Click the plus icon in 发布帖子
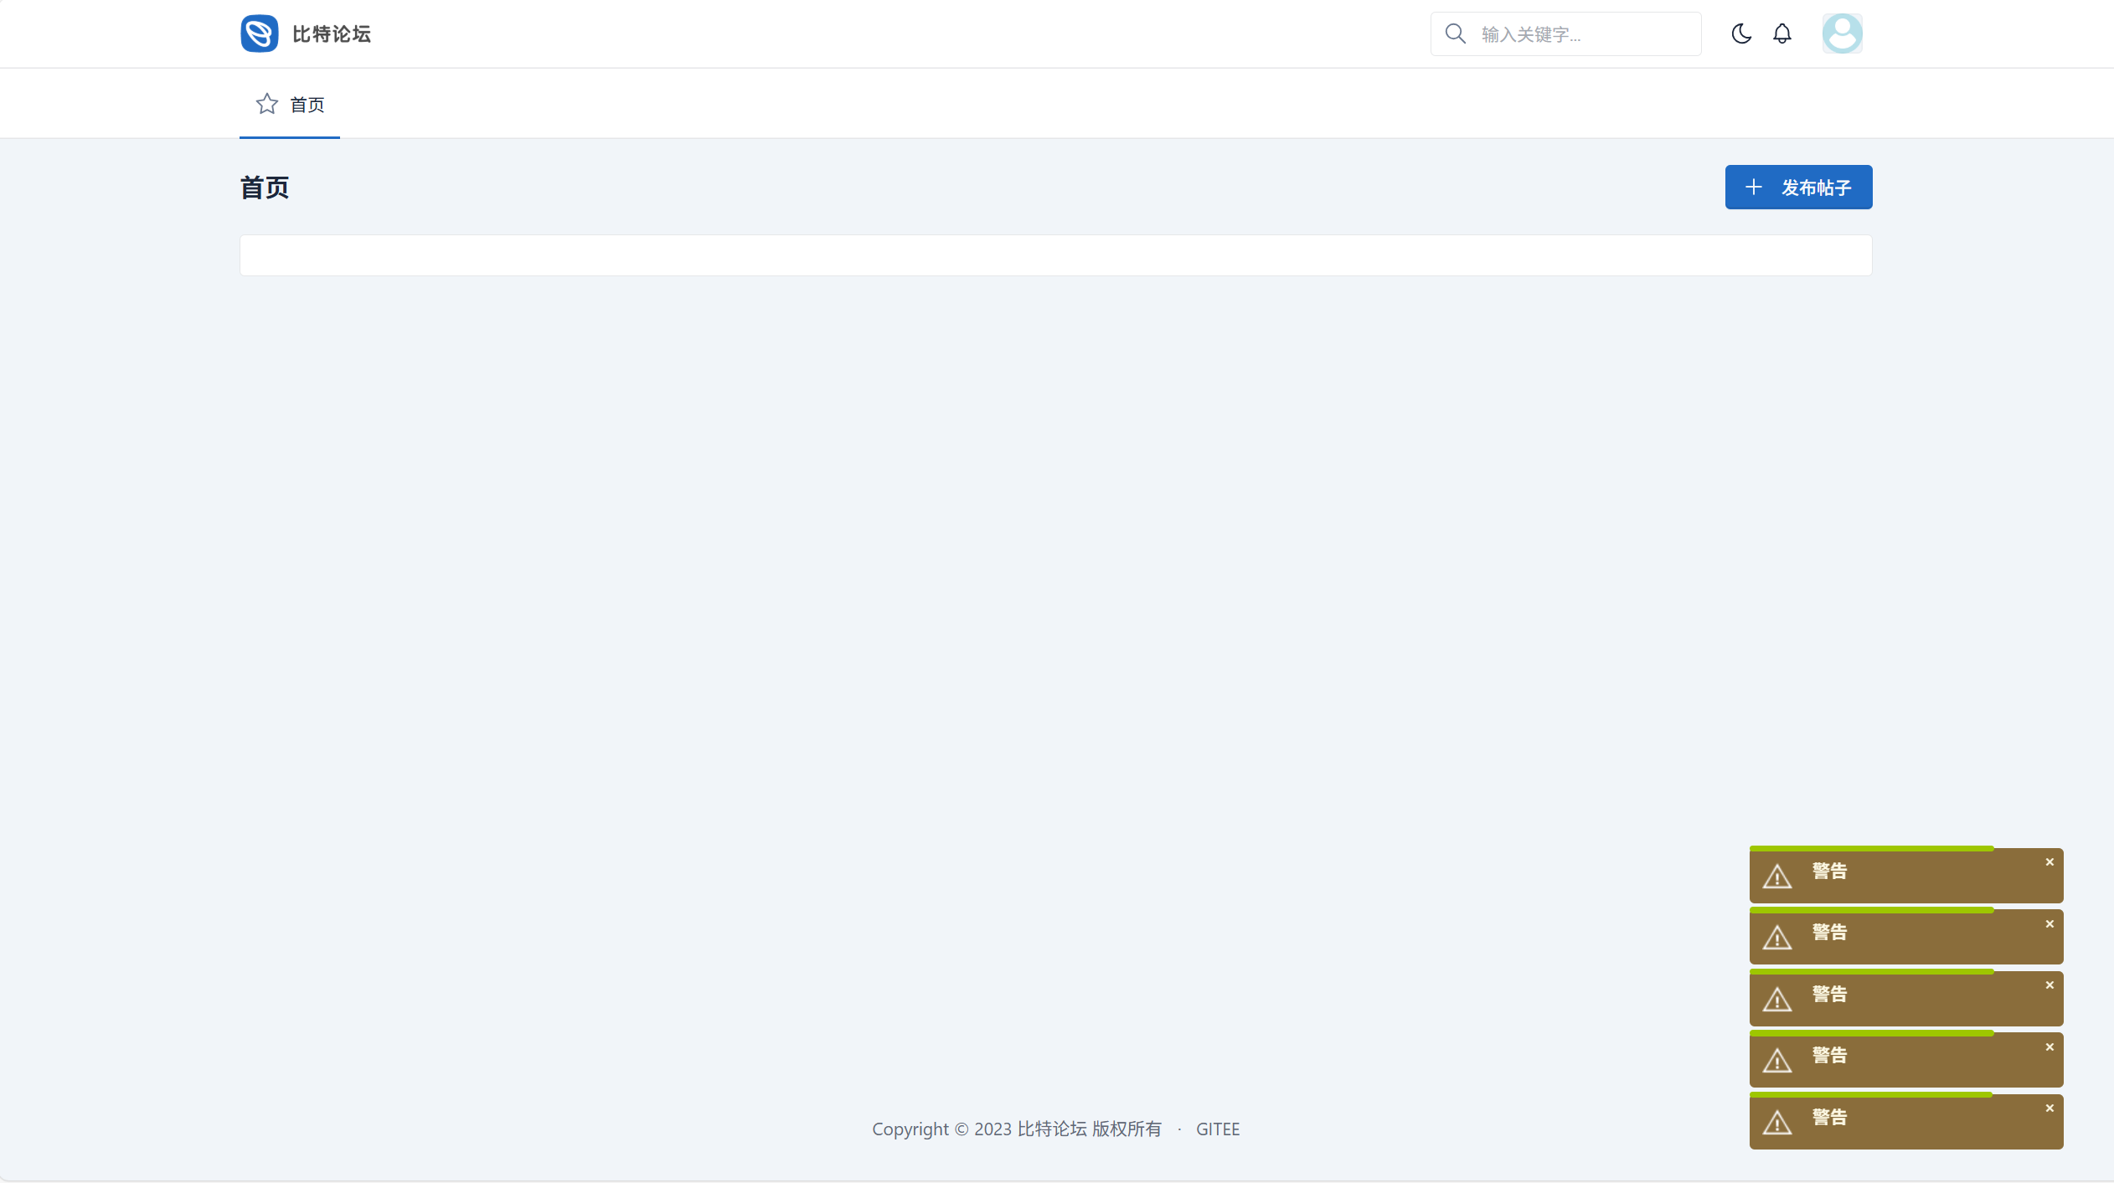This screenshot has width=2114, height=1183. coord(1754,187)
